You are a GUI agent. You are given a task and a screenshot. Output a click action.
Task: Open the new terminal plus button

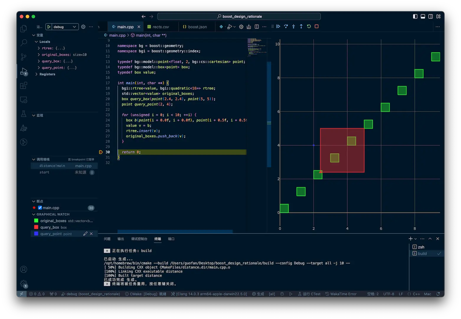410,239
